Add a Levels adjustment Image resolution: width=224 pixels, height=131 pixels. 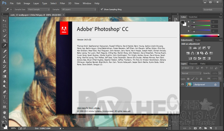pos(195,48)
